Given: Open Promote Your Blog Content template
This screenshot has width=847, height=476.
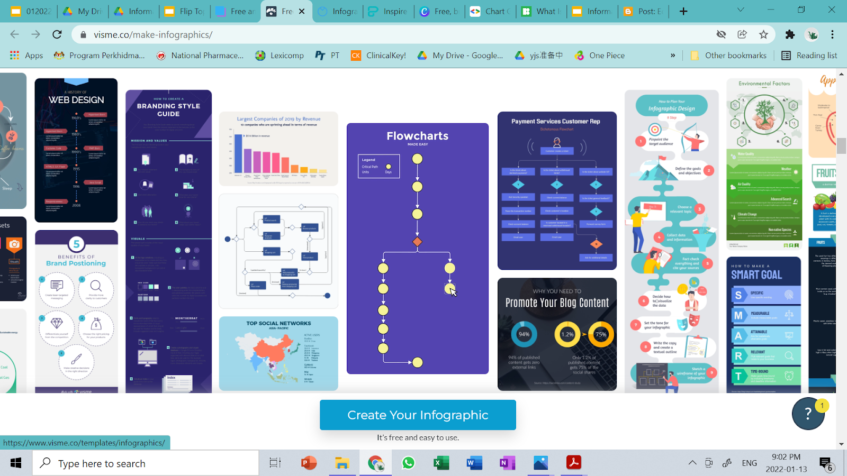Looking at the screenshot, I should tap(557, 334).
